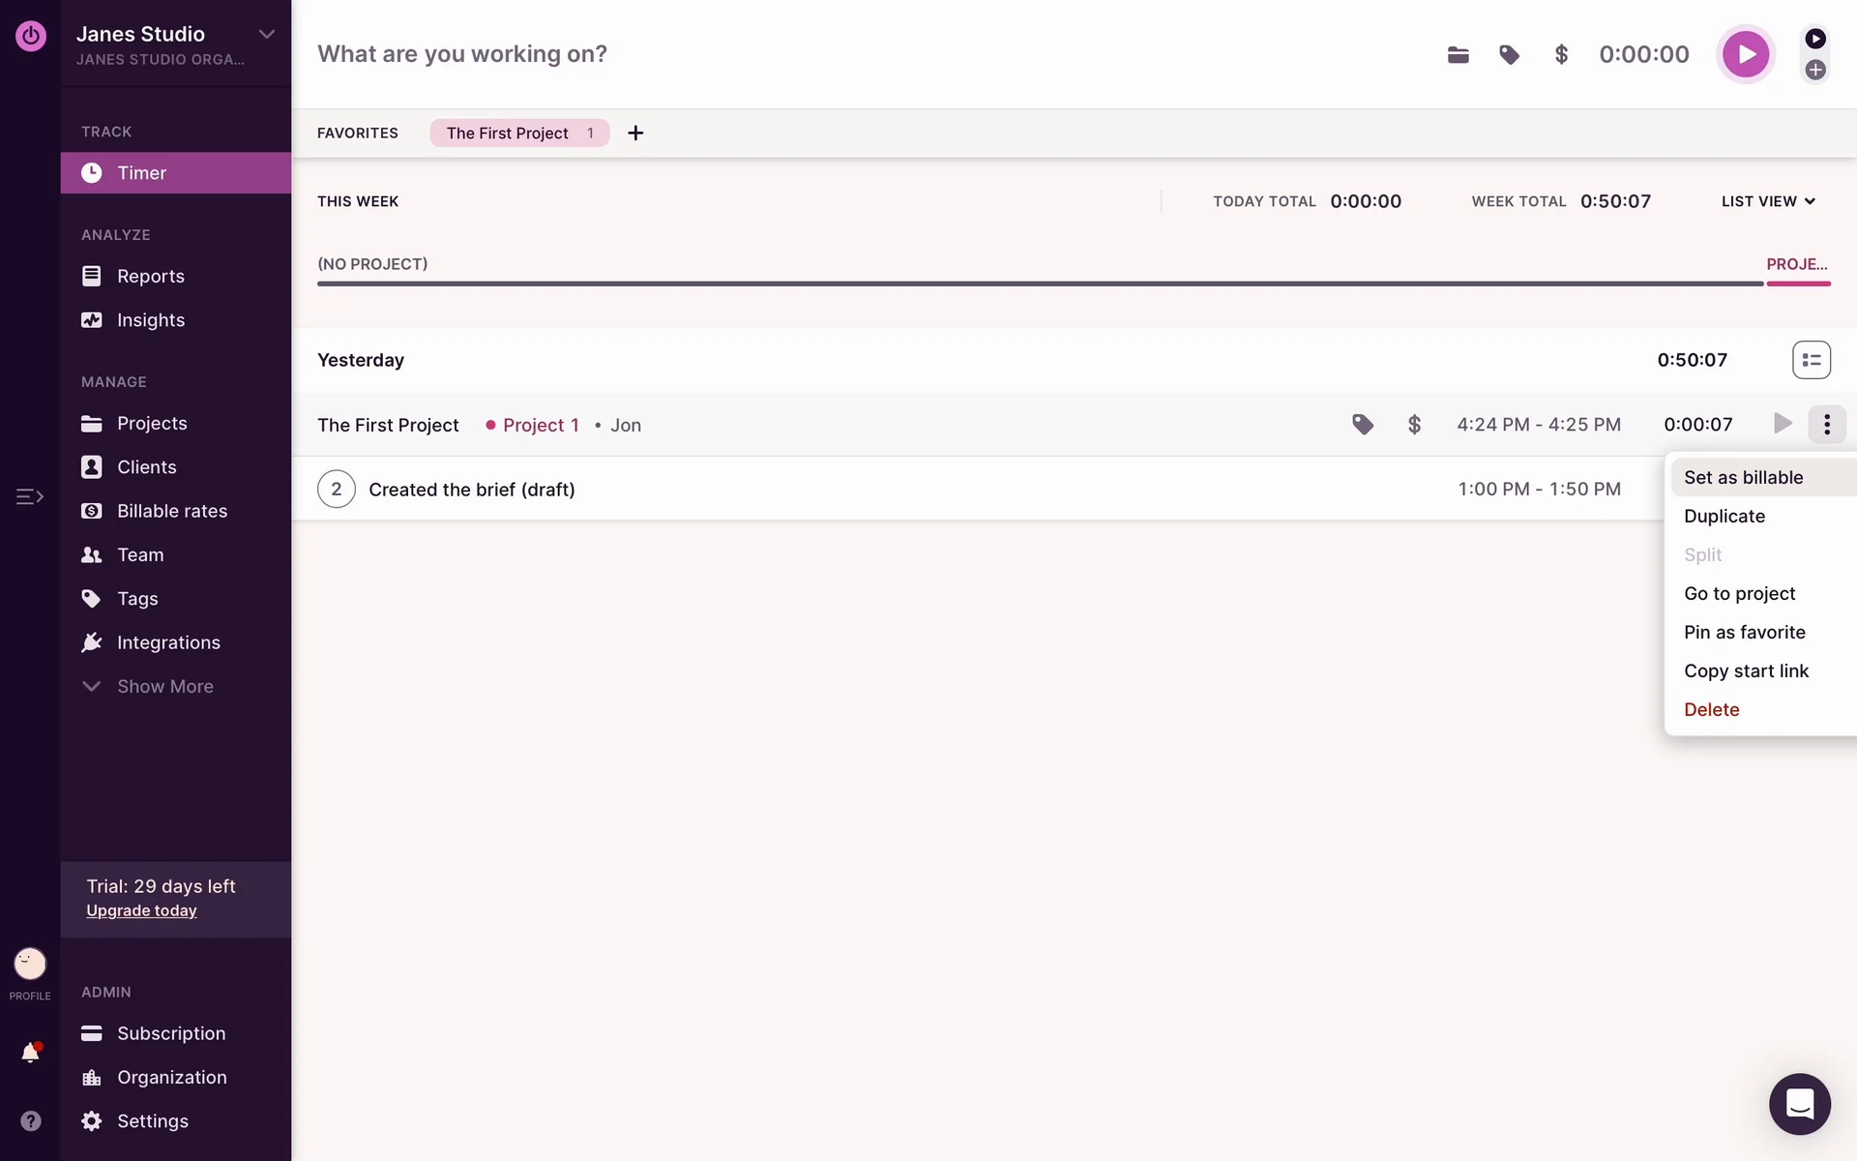
Task: Add a new favorite with plus button
Action: pos(635,134)
